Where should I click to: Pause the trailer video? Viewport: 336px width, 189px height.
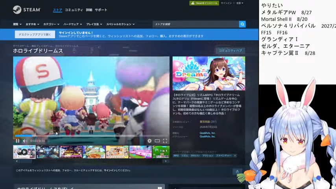pyautogui.click(x=18, y=141)
